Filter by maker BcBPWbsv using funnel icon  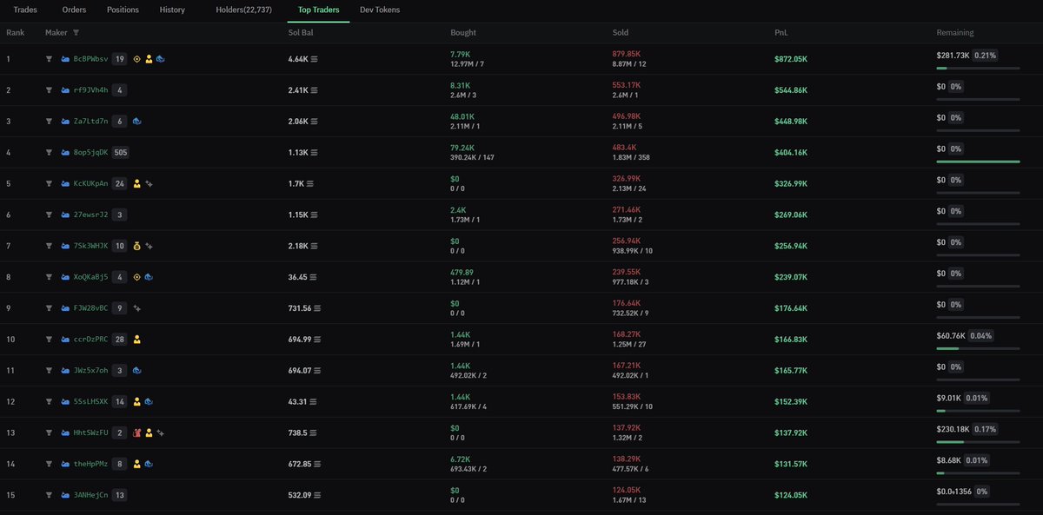click(50, 59)
